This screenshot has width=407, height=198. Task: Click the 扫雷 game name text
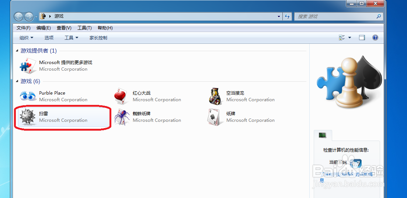[x=44, y=113]
